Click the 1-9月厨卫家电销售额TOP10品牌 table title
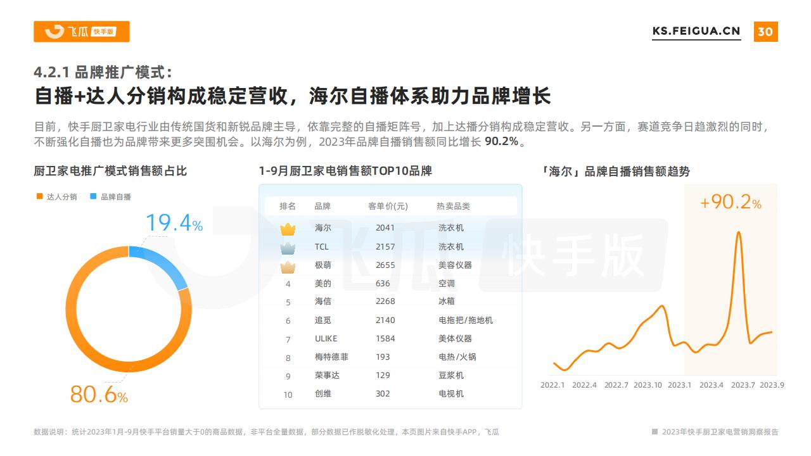811x456 pixels. point(345,172)
